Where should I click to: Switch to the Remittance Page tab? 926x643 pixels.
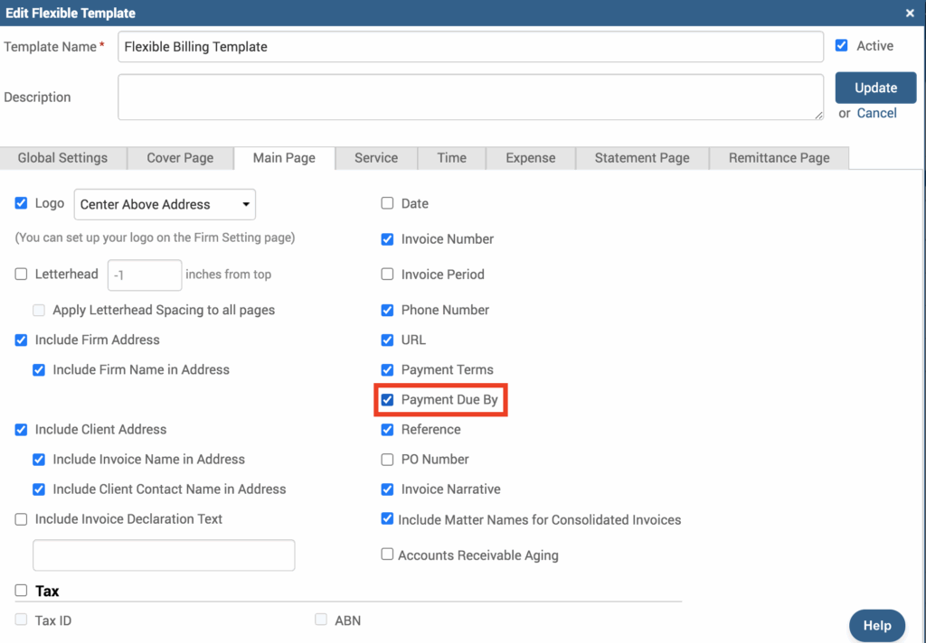[779, 157]
